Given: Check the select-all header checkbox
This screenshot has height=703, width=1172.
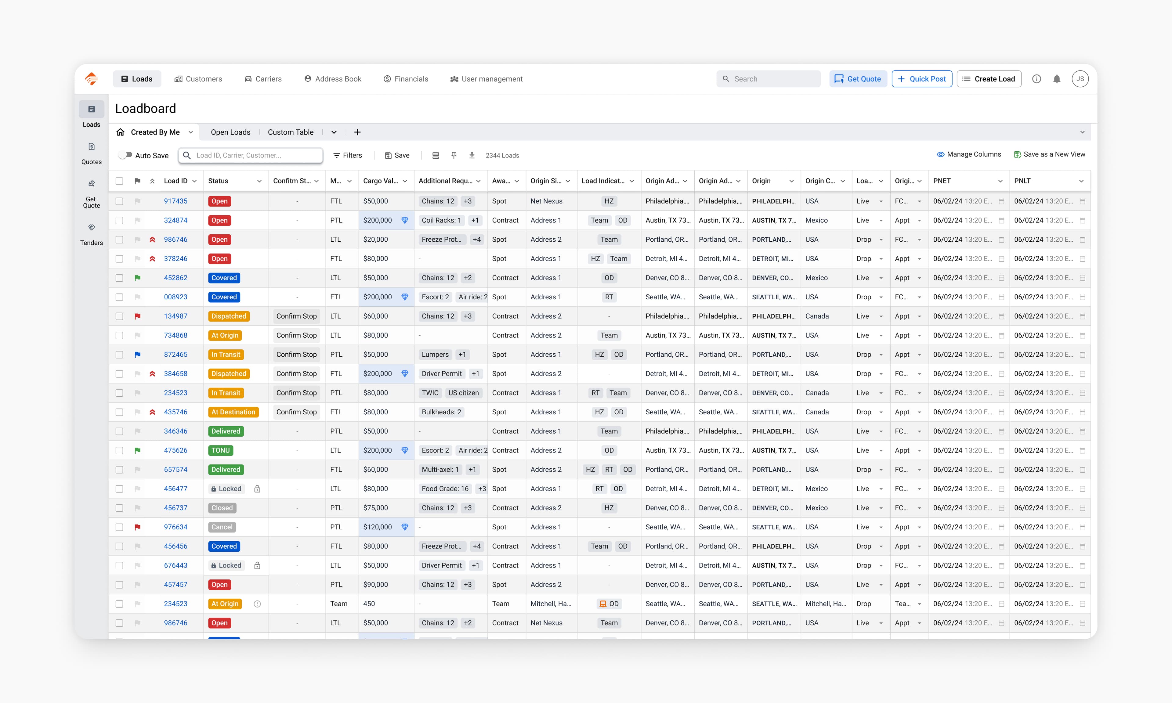Looking at the screenshot, I should [x=119, y=181].
